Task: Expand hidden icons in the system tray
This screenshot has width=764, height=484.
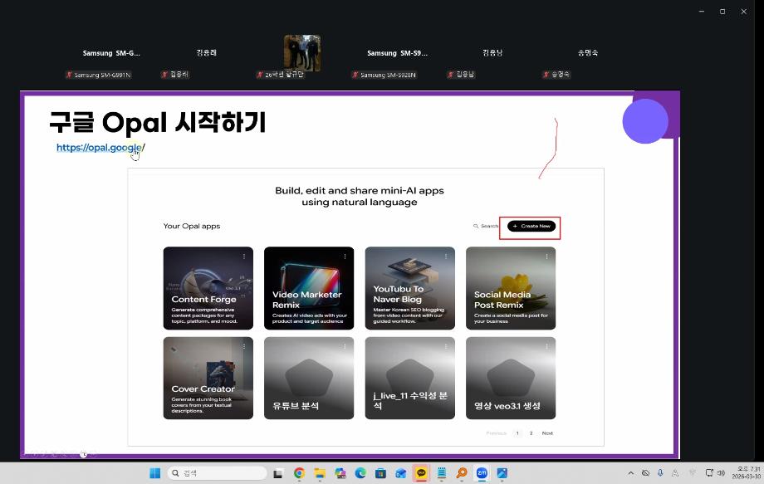Action: 629,472
